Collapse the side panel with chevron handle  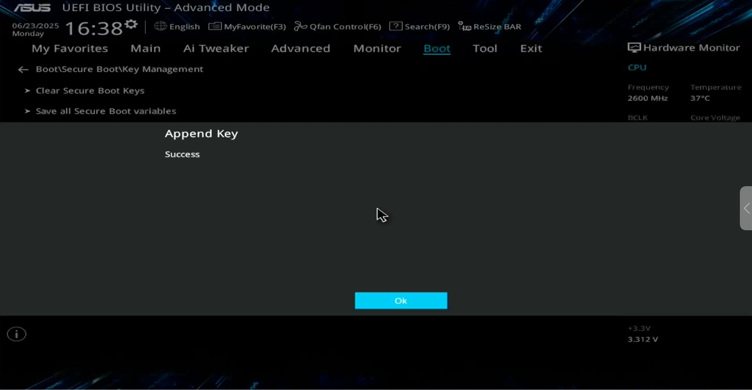point(746,208)
